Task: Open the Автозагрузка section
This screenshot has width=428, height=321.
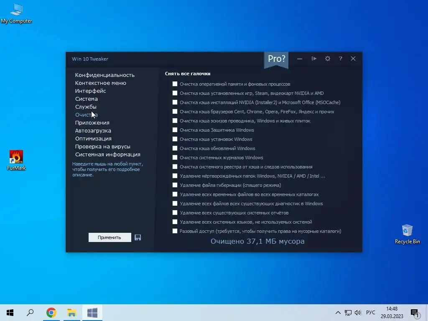Action: 93,130
